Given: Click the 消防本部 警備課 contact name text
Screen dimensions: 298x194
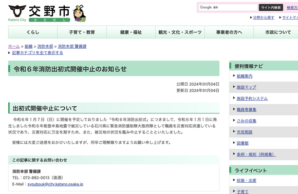Looking at the screenshot, I should (x=26, y=171).
